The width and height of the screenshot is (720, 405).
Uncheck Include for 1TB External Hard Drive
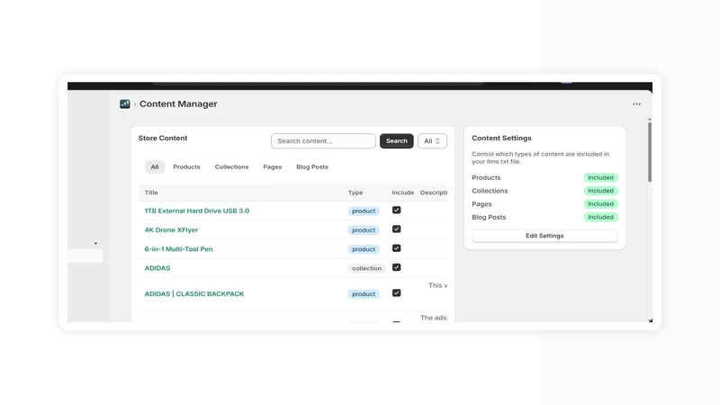click(396, 210)
